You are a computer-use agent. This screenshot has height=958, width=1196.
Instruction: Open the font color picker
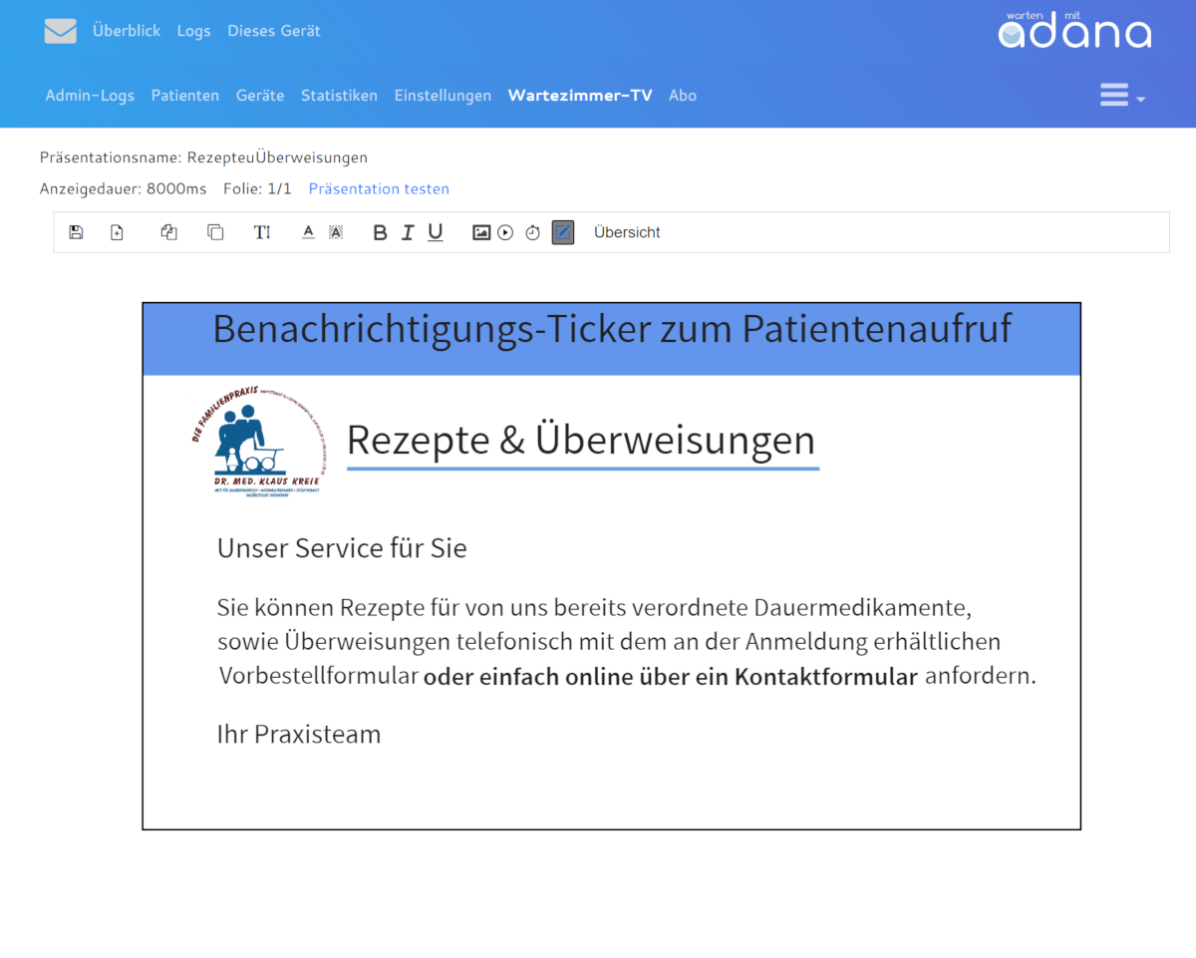(x=308, y=231)
